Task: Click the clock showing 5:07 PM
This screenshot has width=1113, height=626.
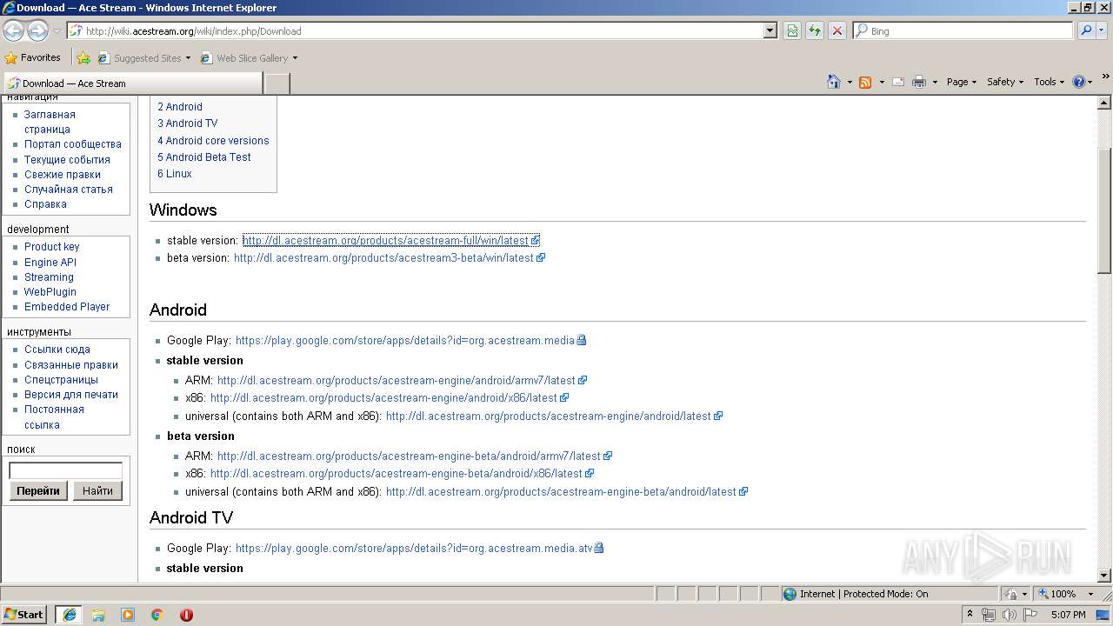Action: 1068,615
